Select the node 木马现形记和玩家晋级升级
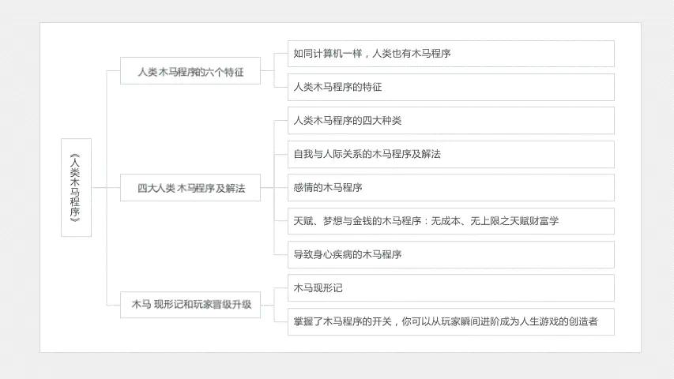Viewport: 674px width, 379px height. 190,305
